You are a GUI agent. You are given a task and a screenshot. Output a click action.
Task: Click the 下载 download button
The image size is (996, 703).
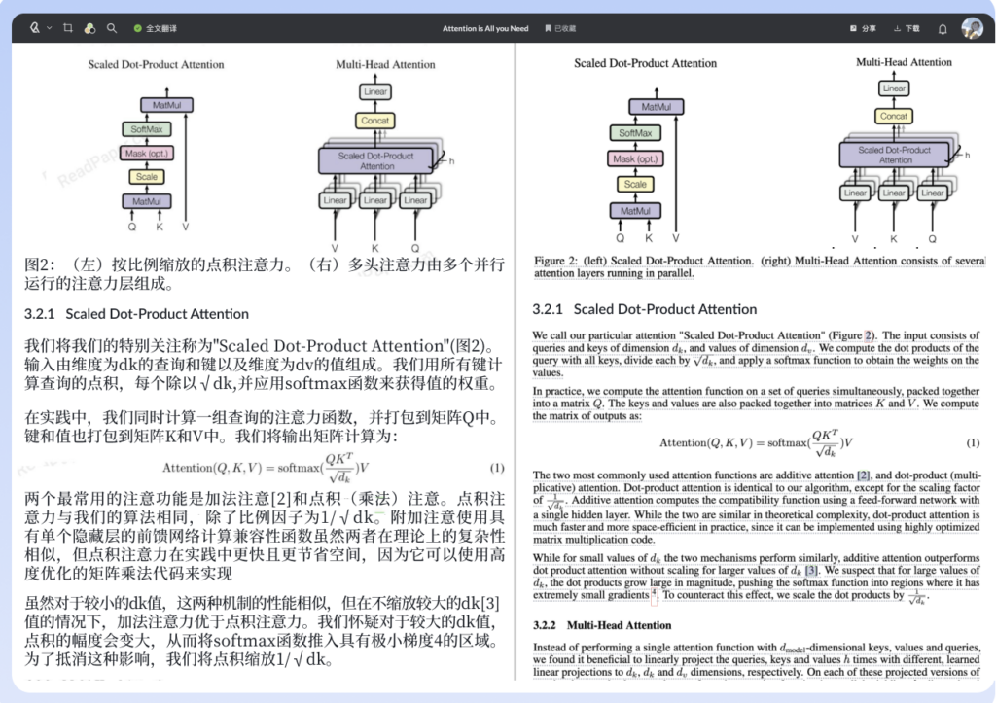coord(907,28)
